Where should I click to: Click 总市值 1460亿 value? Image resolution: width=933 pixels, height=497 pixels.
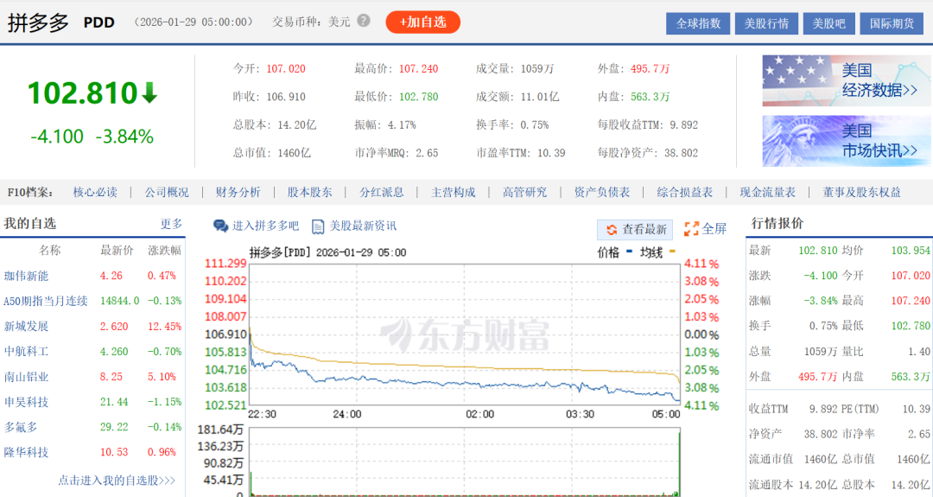[x=294, y=153]
